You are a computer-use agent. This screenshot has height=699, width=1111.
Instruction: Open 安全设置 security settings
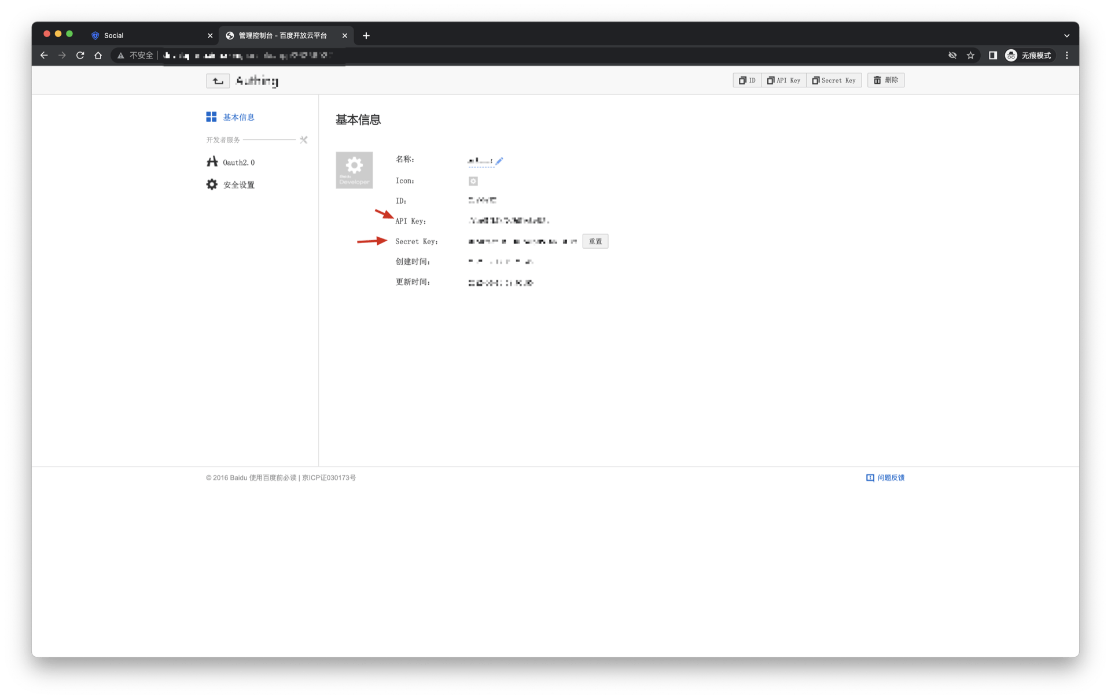[238, 185]
